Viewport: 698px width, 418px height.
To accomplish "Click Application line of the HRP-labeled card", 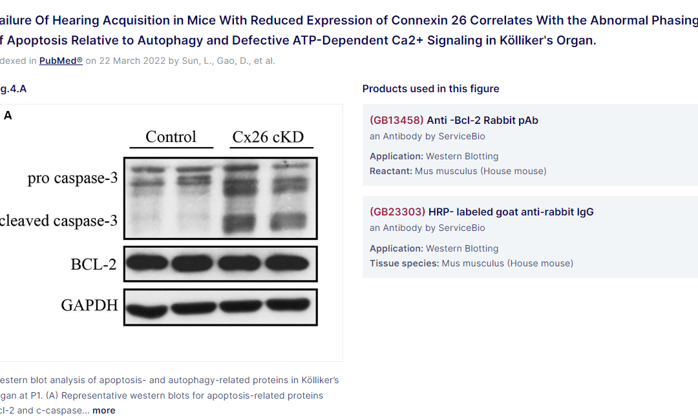I will click(434, 248).
